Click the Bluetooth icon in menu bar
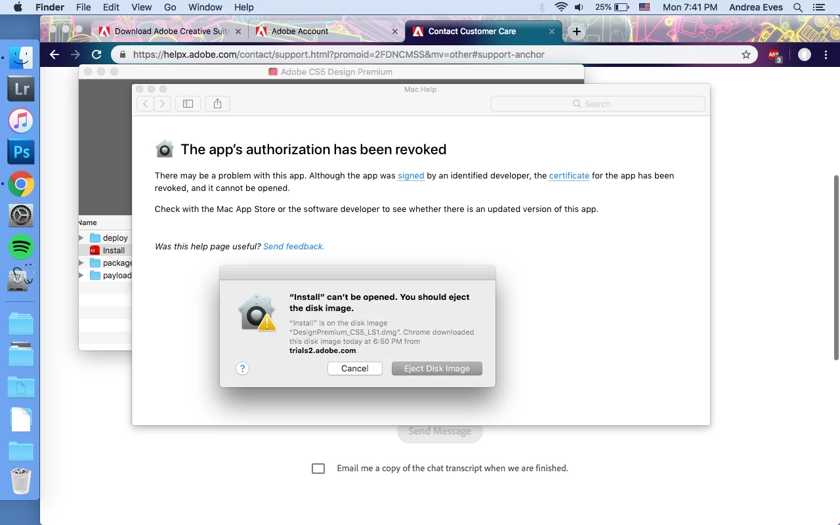The image size is (840, 525). pyautogui.click(x=542, y=7)
